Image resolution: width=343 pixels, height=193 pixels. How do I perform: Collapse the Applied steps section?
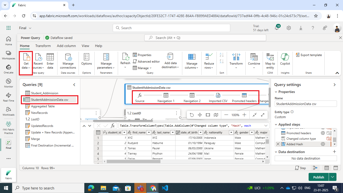[x=276, y=124]
